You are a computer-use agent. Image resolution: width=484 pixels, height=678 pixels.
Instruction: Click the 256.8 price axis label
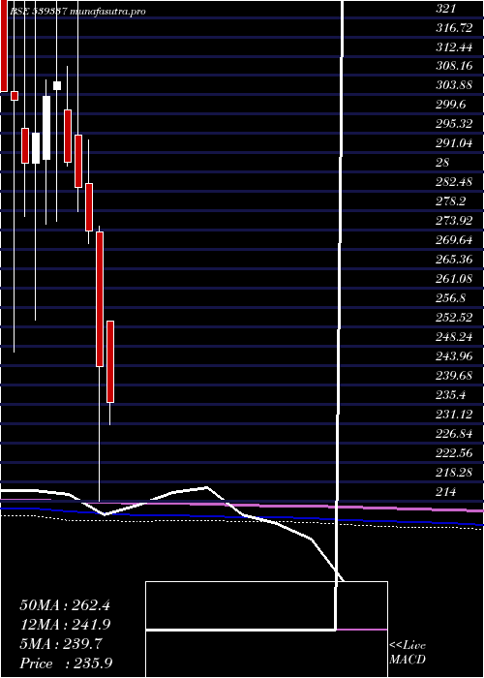[x=451, y=298]
